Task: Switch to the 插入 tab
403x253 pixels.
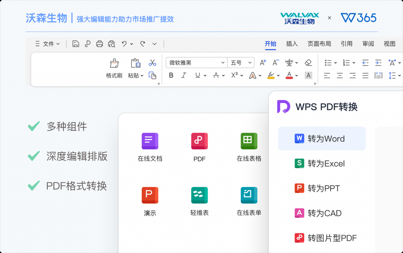Action: tap(292, 44)
